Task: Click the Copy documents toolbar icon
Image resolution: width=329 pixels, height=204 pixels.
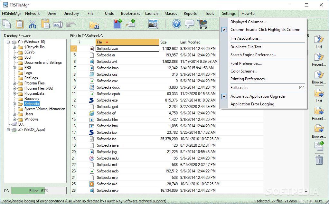Action: click(6, 24)
